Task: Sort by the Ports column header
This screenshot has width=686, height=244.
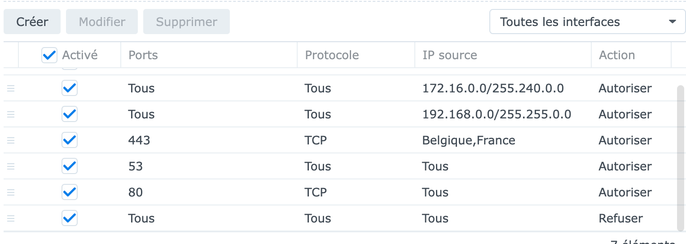Action: (x=209, y=55)
